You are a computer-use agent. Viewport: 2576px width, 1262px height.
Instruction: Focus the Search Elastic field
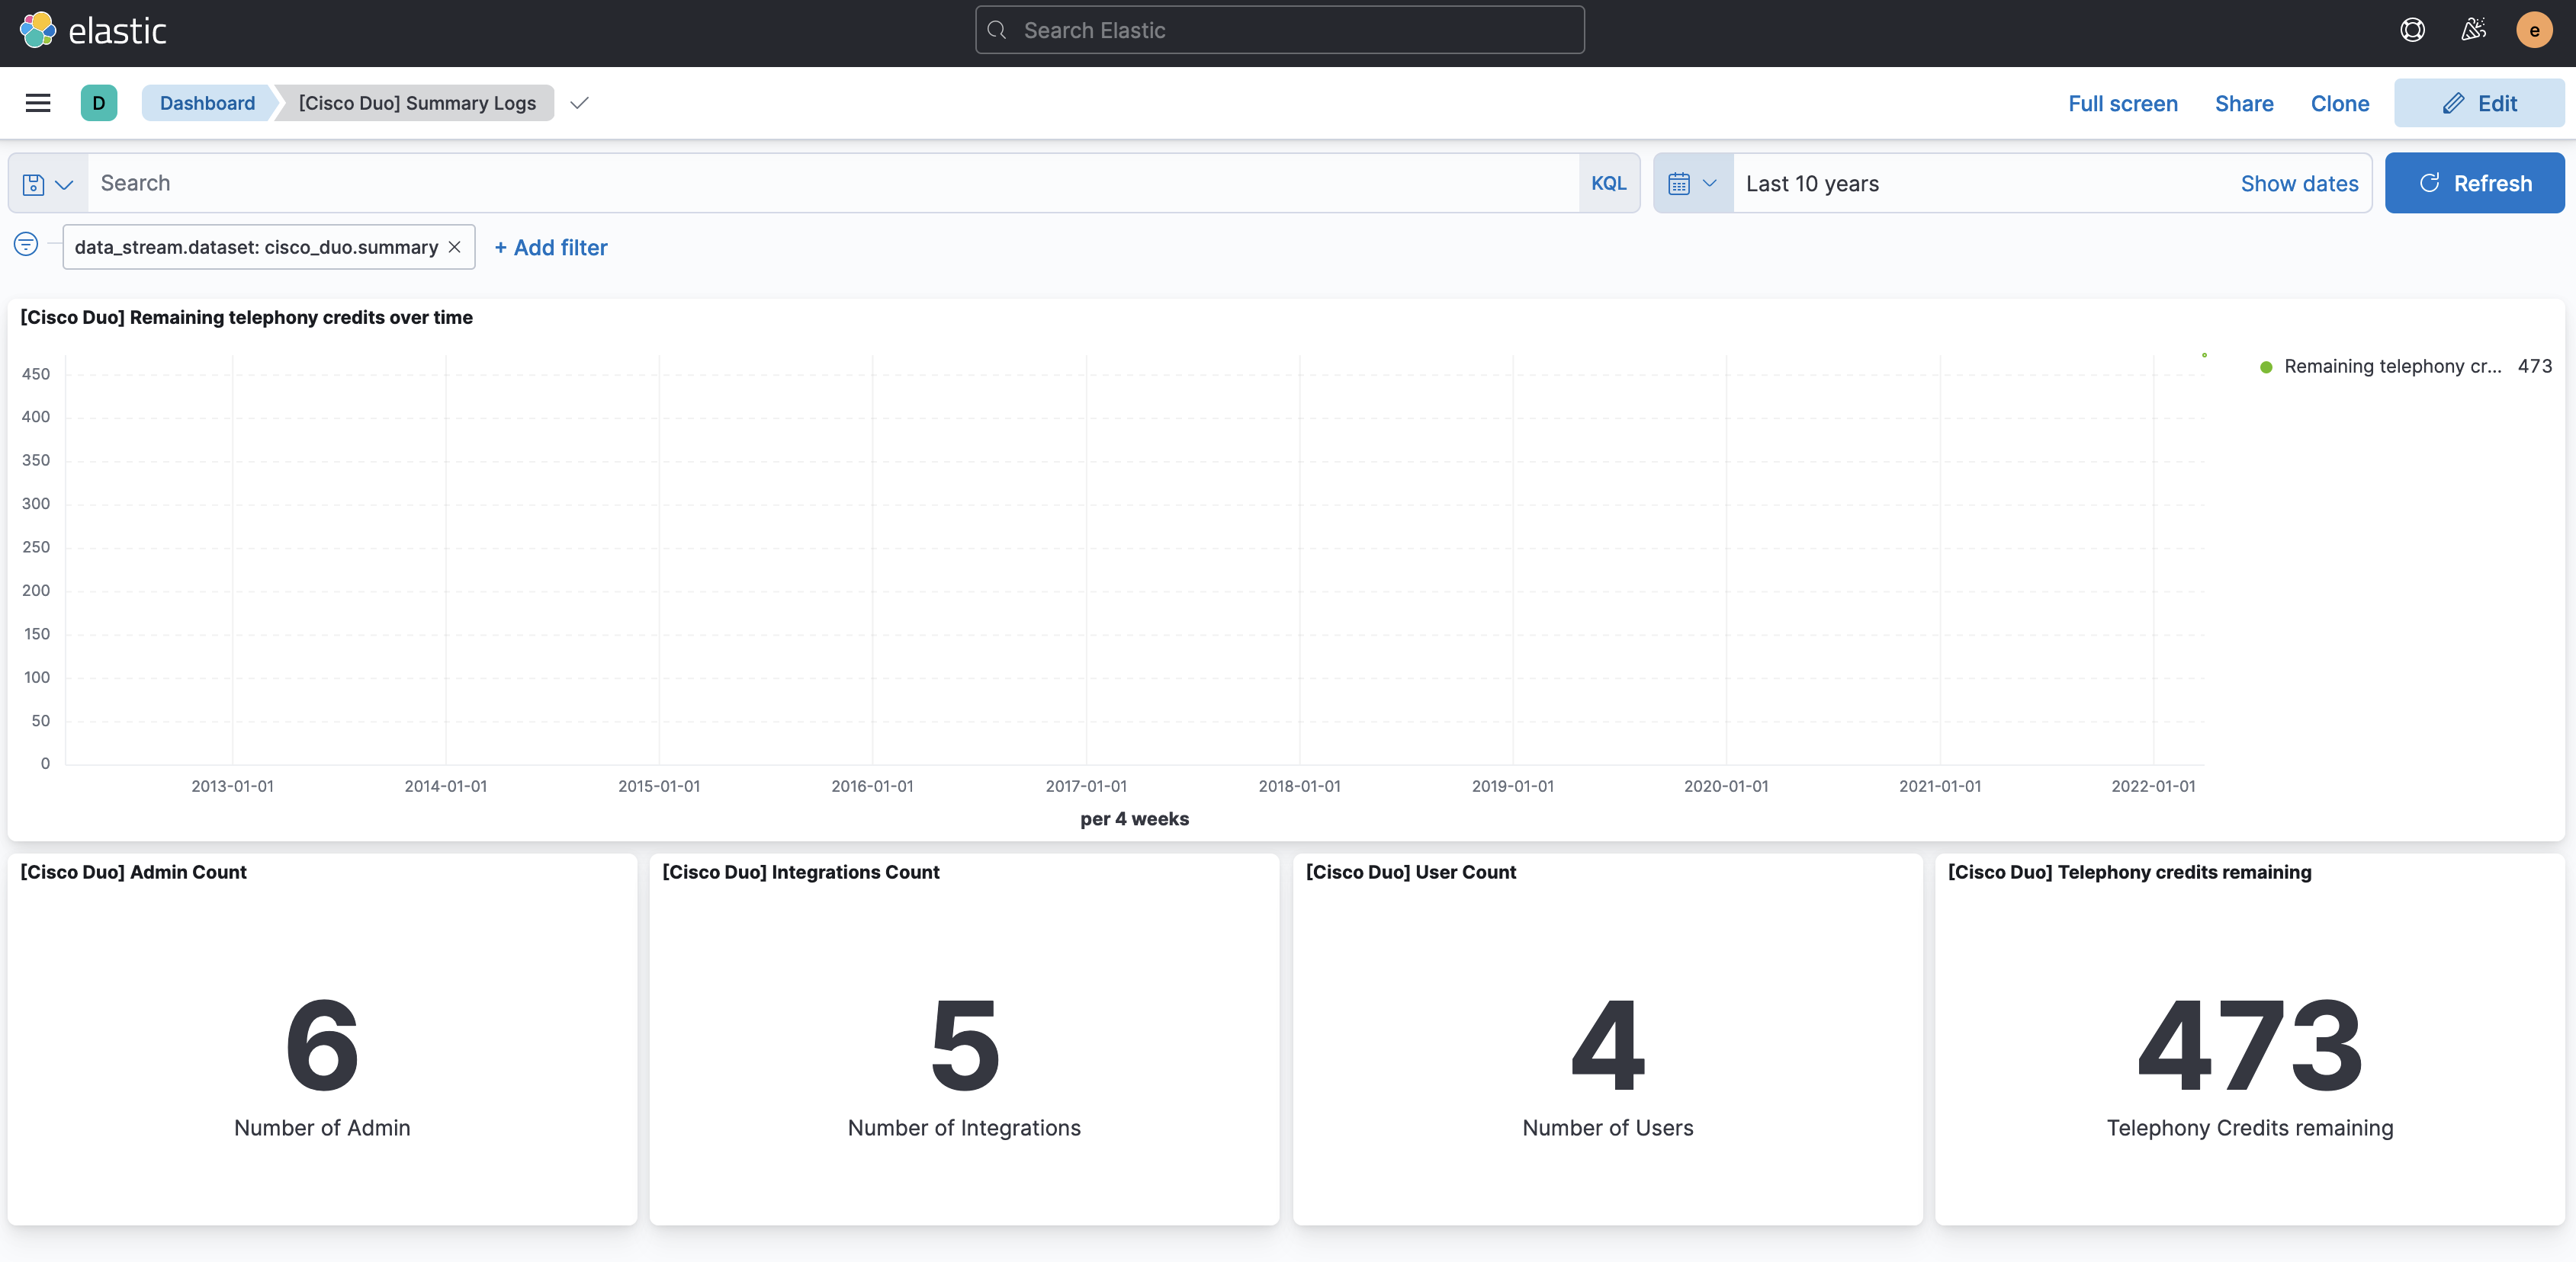click(x=1279, y=31)
